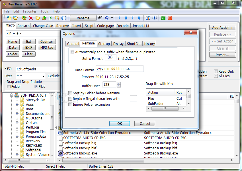
Task: Click the Add Action + button
Action: (223, 27)
